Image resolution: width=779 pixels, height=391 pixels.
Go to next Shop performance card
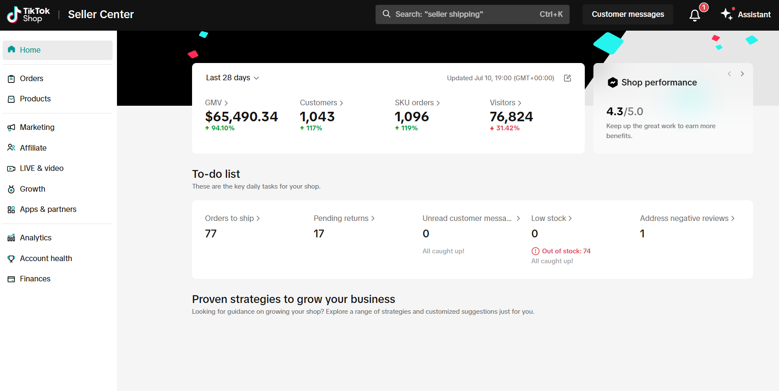click(742, 74)
